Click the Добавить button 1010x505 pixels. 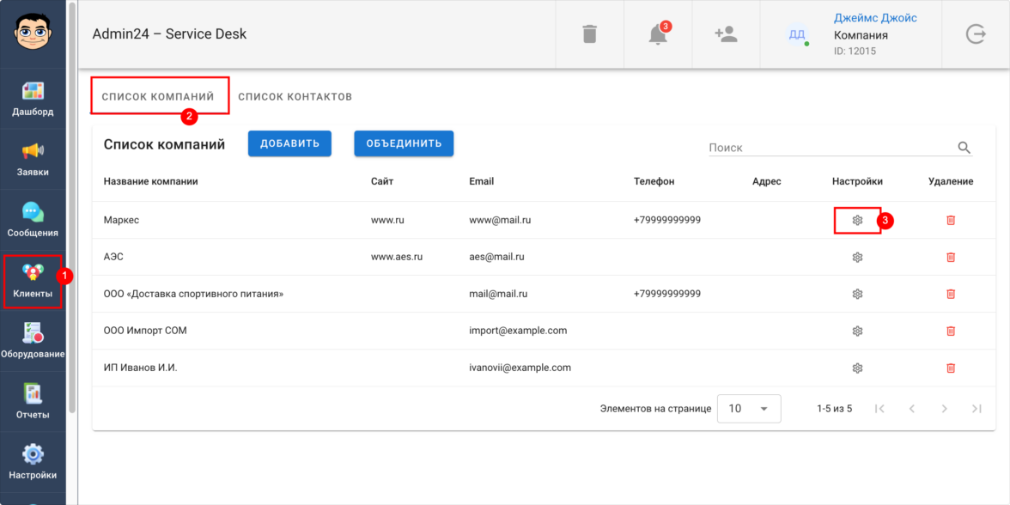[x=289, y=143]
